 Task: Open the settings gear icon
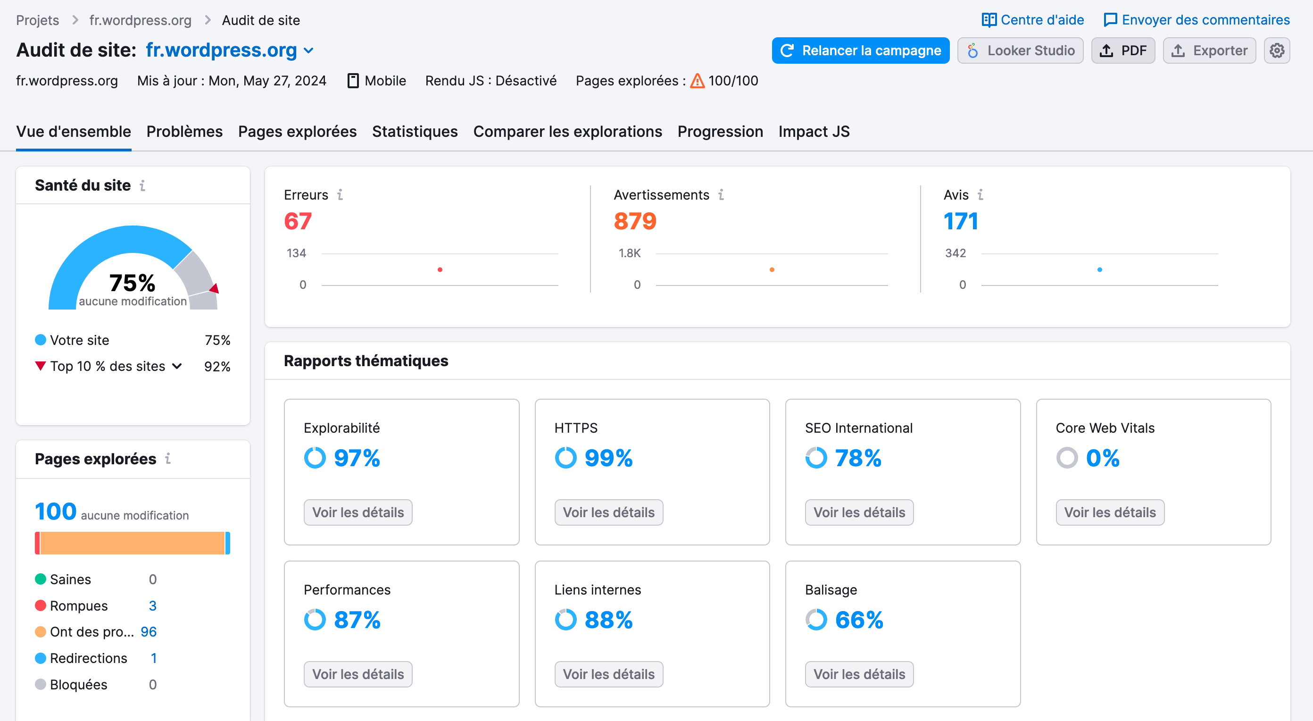(1276, 50)
